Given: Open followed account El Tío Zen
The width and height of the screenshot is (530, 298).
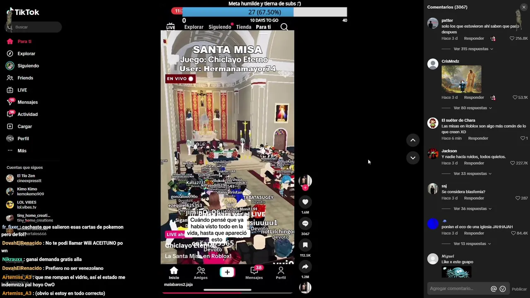Looking at the screenshot, I should 29,178.
